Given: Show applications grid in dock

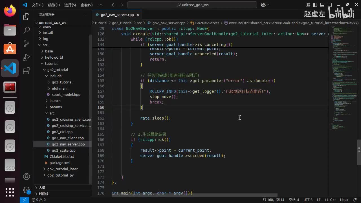Looking at the screenshot, I should pos(10,192).
